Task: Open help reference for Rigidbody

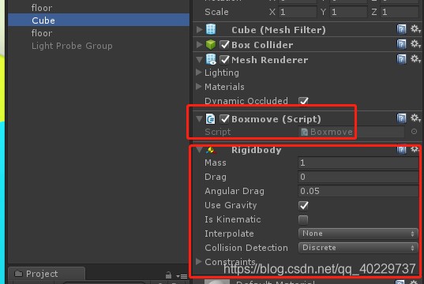Action: (401, 150)
